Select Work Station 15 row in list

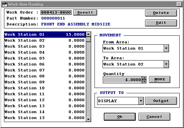coord(45,118)
